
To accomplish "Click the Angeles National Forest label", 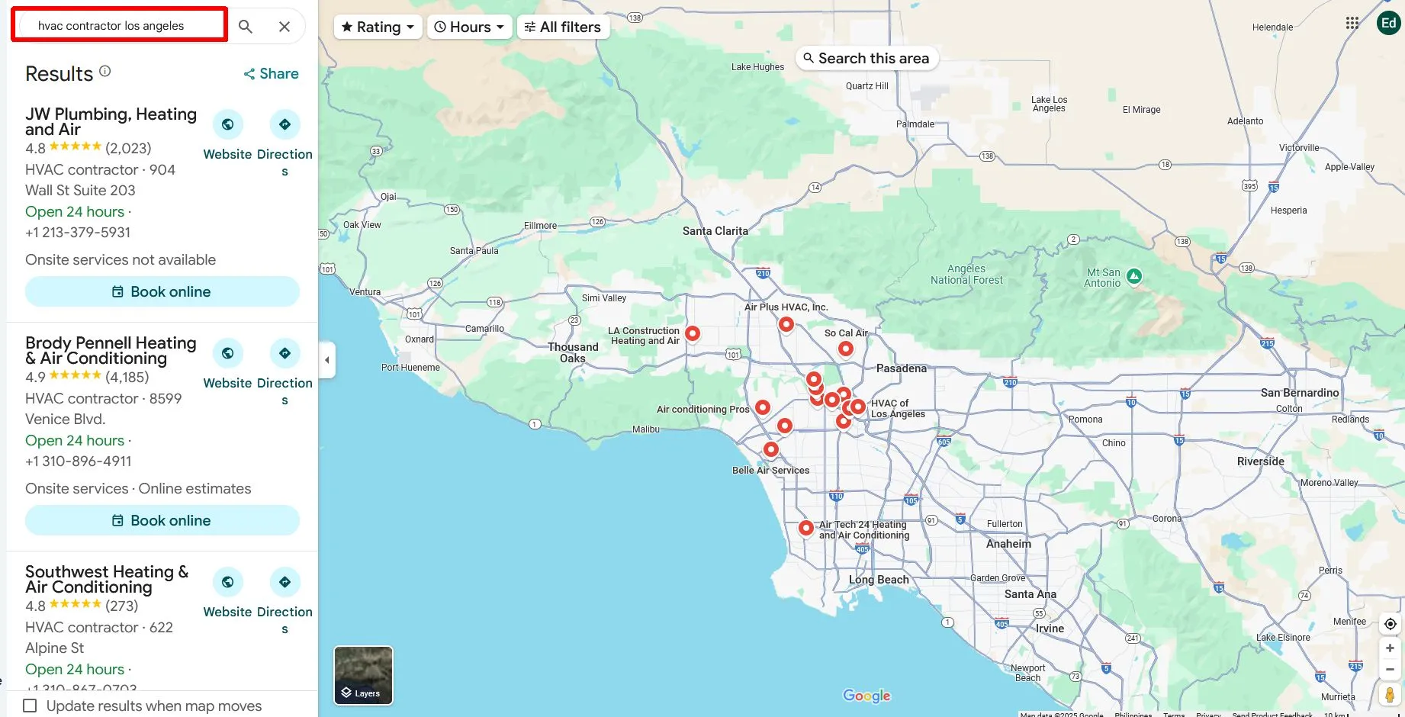I will [x=966, y=275].
